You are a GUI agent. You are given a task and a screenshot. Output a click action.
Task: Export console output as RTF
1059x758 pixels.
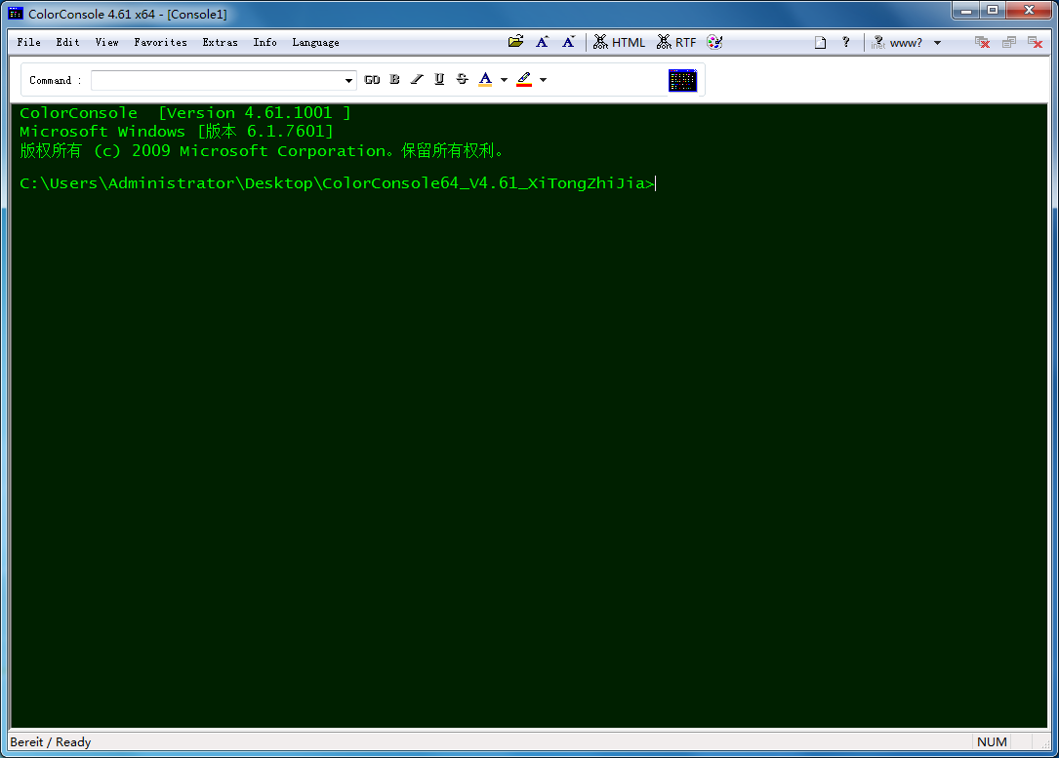pos(676,42)
